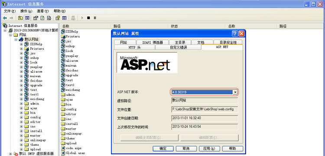
Task: Collapse the local computer tree node
Action: pos(5,30)
